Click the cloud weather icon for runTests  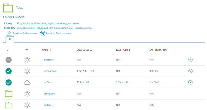27,82
